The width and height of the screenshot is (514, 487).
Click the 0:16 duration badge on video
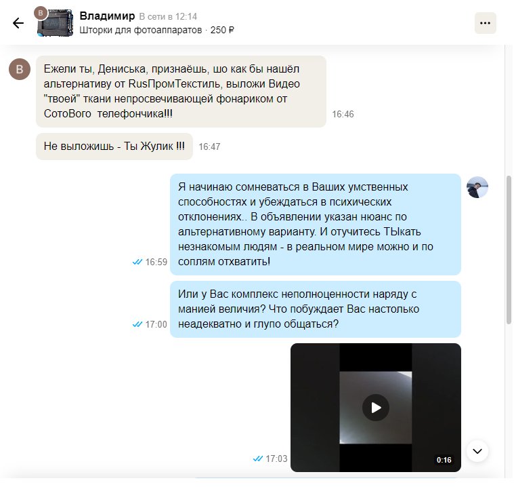click(444, 460)
